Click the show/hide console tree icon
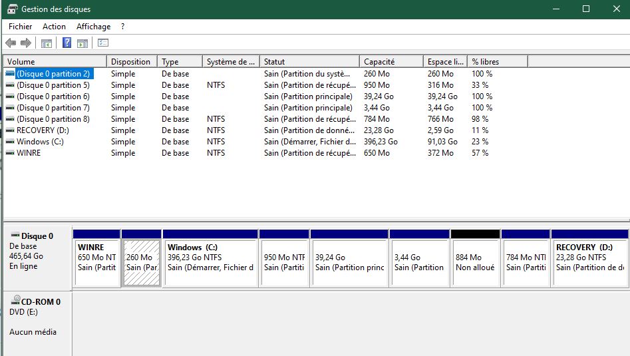Image resolution: width=630 pixels, height=356 pixels. click(47, 43)
